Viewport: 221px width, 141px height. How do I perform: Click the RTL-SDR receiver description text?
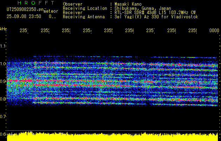tap(155, 13)
